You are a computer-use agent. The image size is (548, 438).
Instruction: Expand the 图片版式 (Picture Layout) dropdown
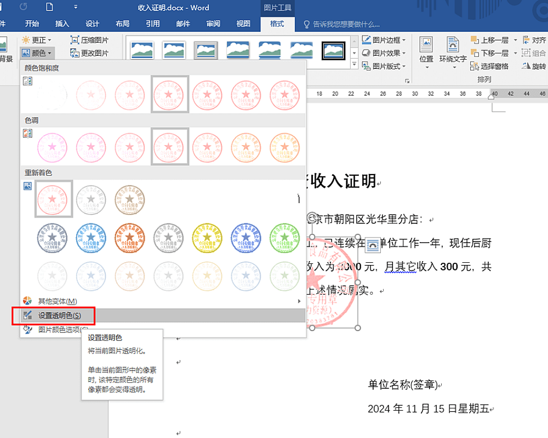[384, 66]
